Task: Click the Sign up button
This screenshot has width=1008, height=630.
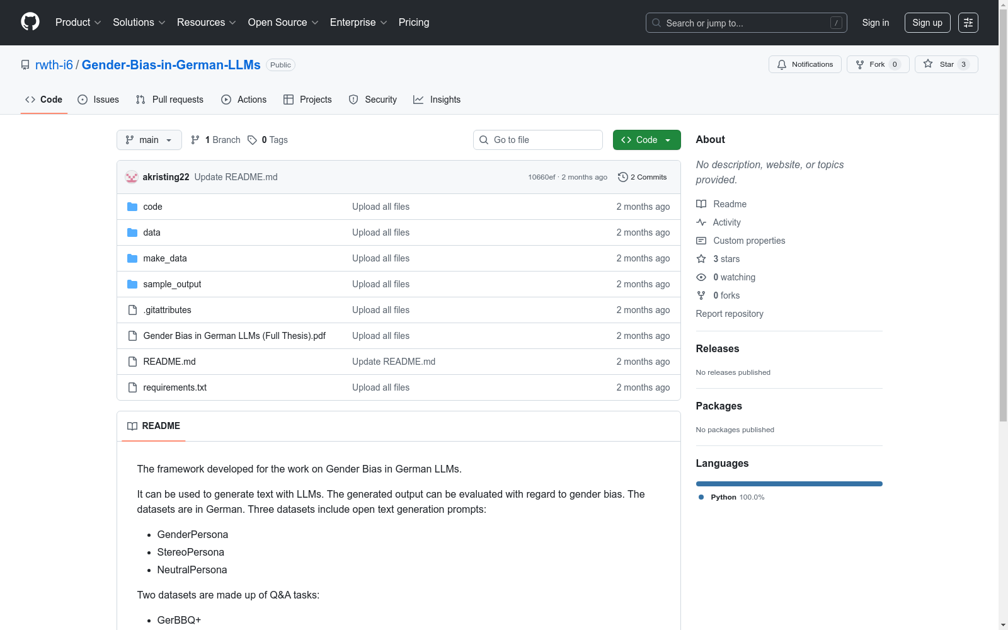Action: click(927, 23)
